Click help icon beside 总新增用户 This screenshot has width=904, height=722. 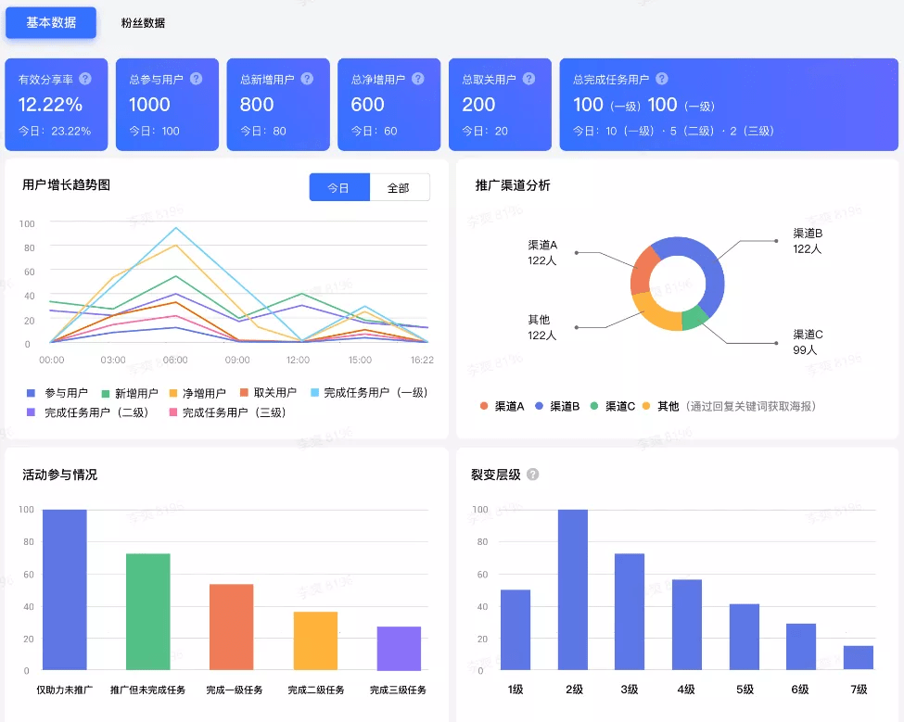pyautogui.click(x=307, y=80)
